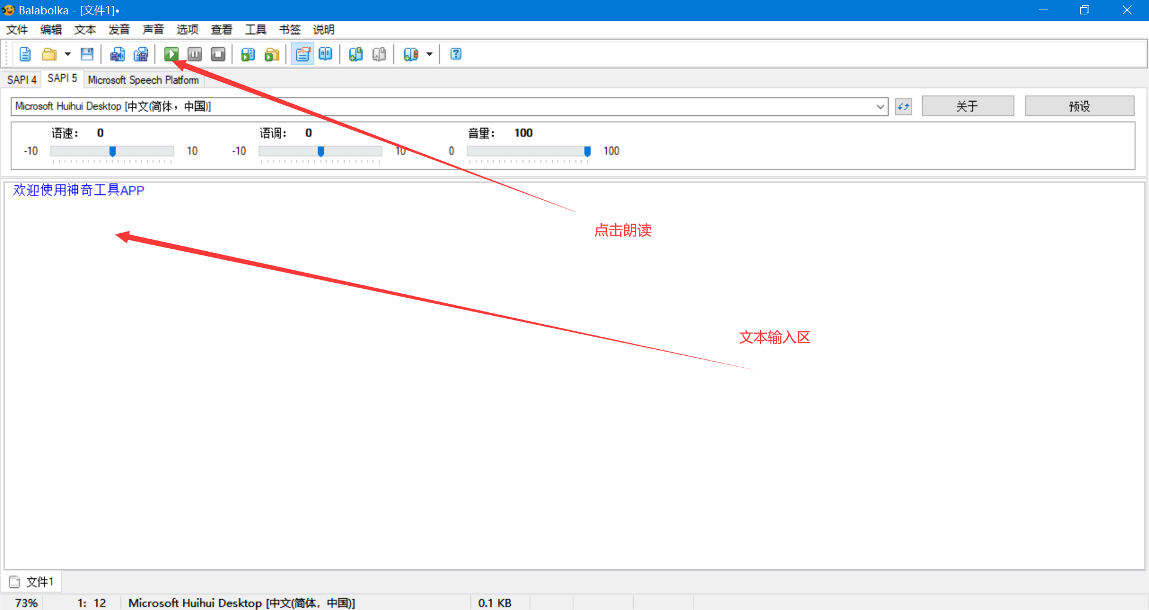
Task: Restore down the Balabolka window
Action: tap(1084, 10)
